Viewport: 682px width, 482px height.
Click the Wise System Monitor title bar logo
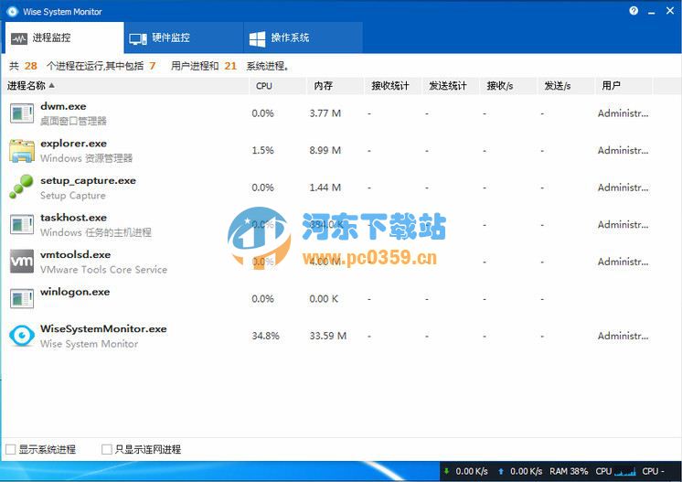tap(12, 12)
